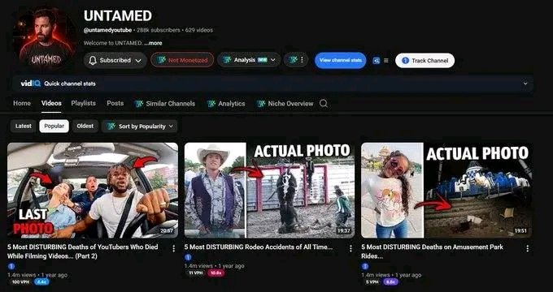Viewport: 553px width, 292px height.
Task: Click the blue info icon under Rodeo video
Action: pos(188,257)
